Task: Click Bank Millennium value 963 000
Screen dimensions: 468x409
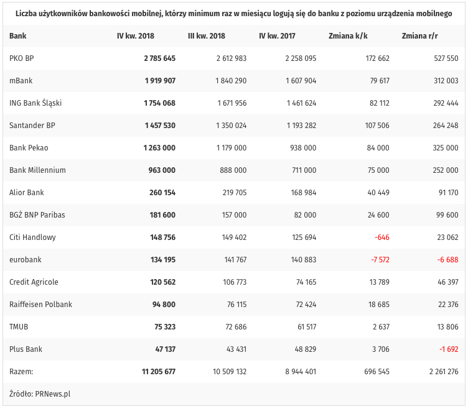Action: [162, 170]
